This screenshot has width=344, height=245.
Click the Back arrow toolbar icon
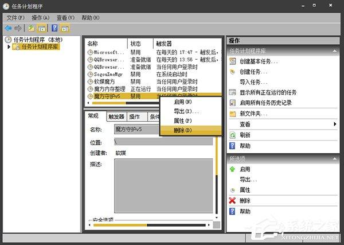[x=9, y=28]
